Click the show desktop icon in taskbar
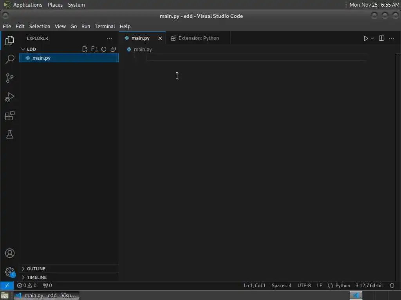 5,296
